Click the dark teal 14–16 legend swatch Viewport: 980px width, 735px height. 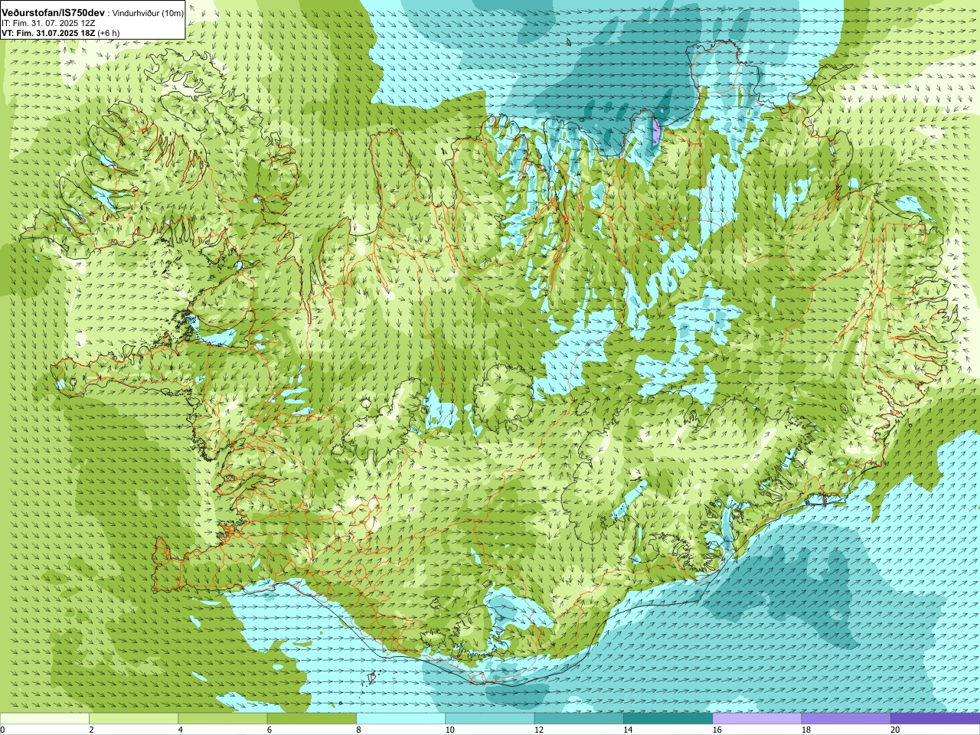pyautogui.click(x=668, y=719)
